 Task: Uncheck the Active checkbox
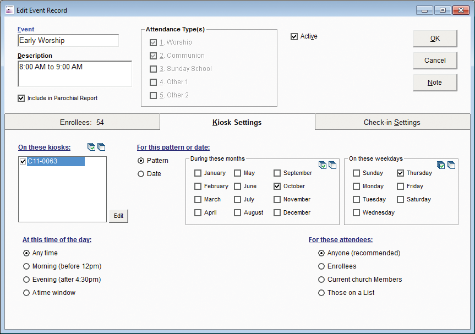tap(294, 37)
